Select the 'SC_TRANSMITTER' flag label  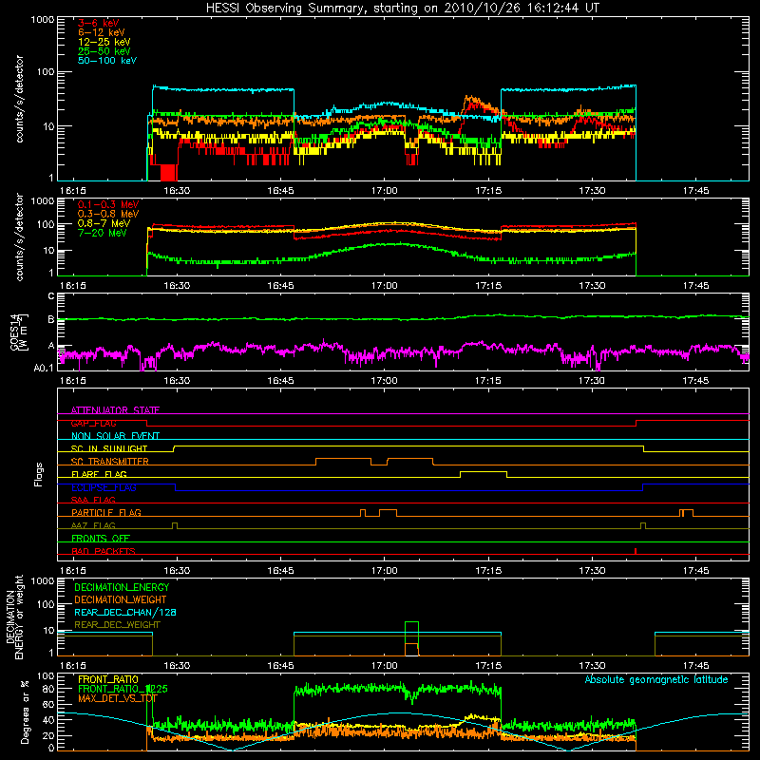tap(110, 462)
